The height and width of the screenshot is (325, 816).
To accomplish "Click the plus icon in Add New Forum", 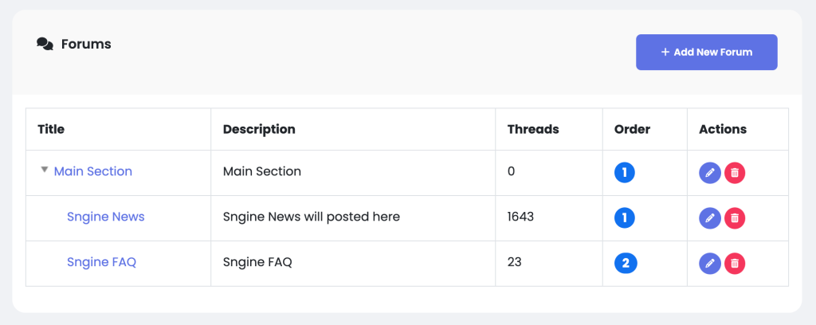I will point(665,52).
